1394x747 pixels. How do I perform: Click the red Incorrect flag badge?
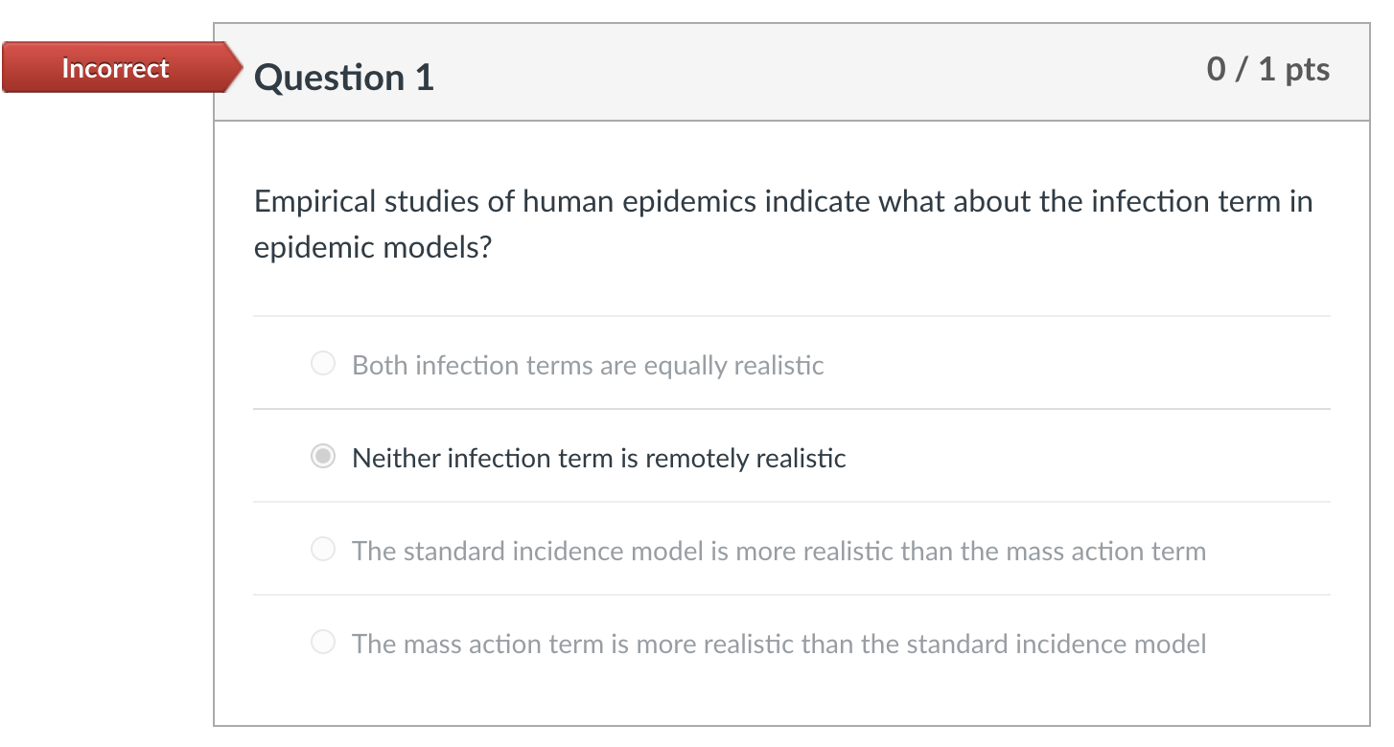(114, 68)
